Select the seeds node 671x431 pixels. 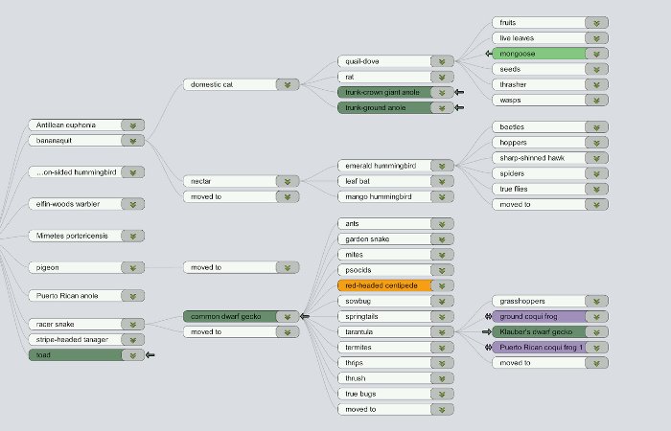coord(550,69)
